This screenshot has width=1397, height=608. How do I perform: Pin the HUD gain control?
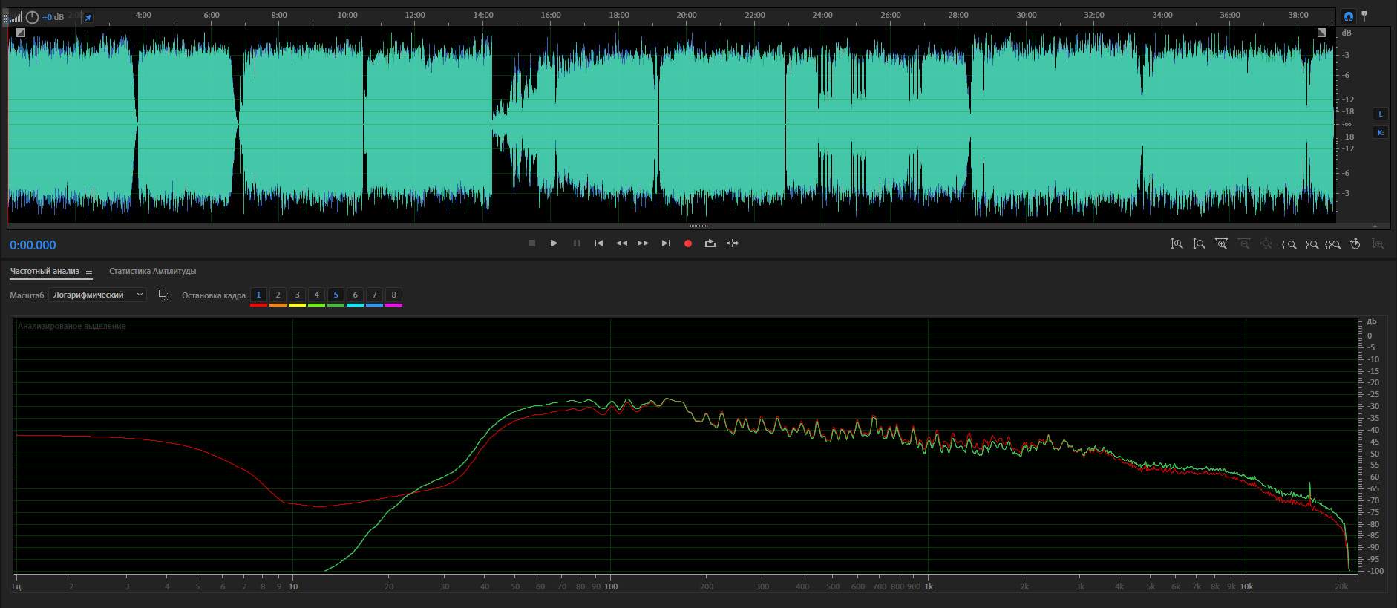88,17
